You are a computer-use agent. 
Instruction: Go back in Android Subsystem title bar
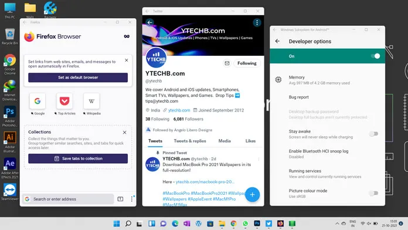275,30
